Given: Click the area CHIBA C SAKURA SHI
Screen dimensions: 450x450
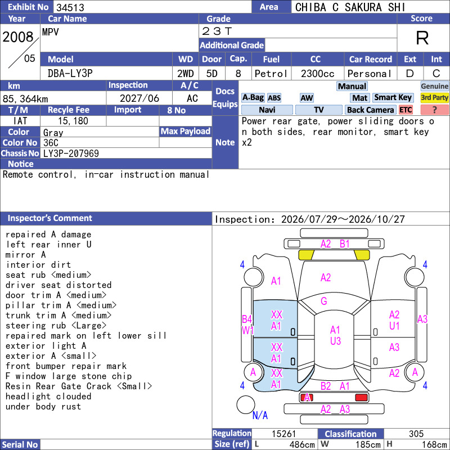Looking at the screenshot, I should click(350, 7).
